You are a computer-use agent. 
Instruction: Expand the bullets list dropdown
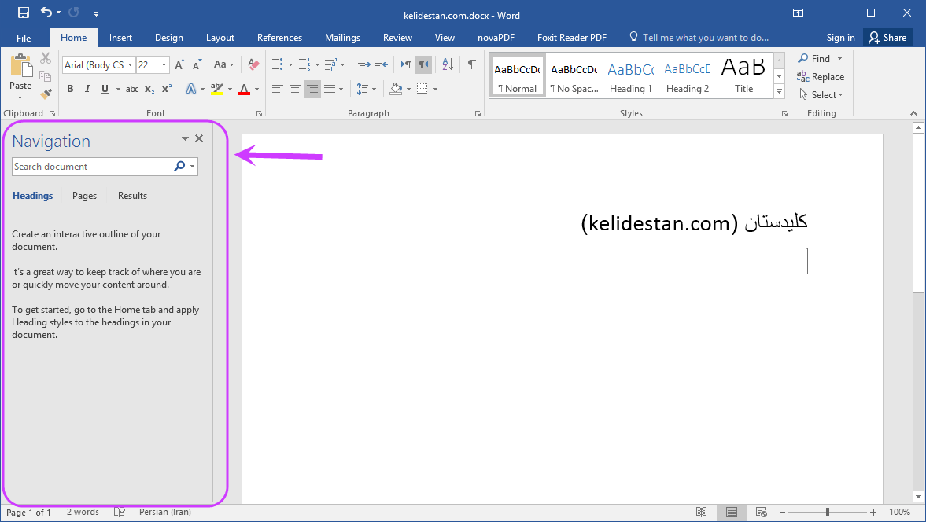[290, 65]
